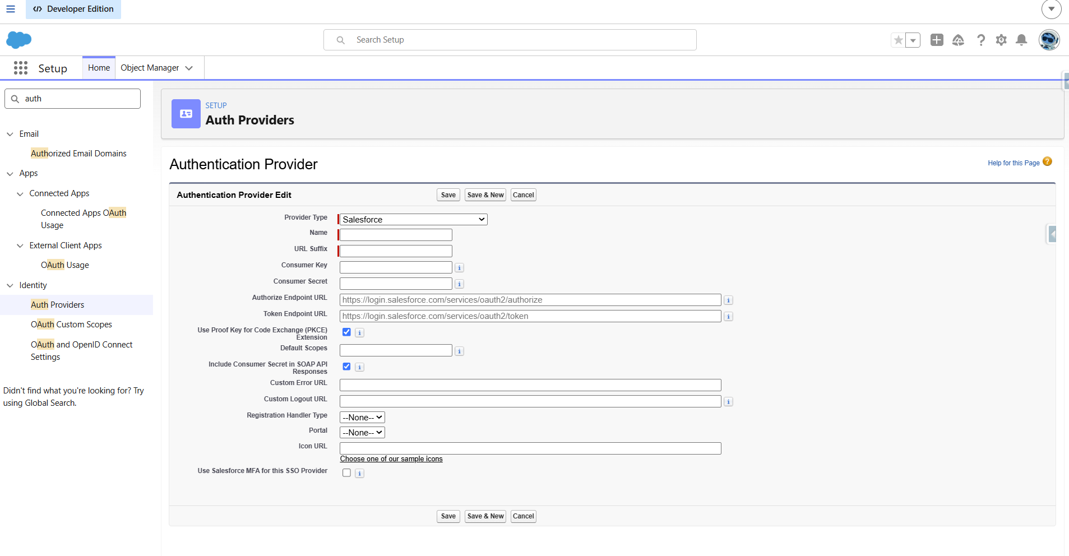Click Choose one of our sample icons
The image size is (1069, 556).
coord(391,459)
